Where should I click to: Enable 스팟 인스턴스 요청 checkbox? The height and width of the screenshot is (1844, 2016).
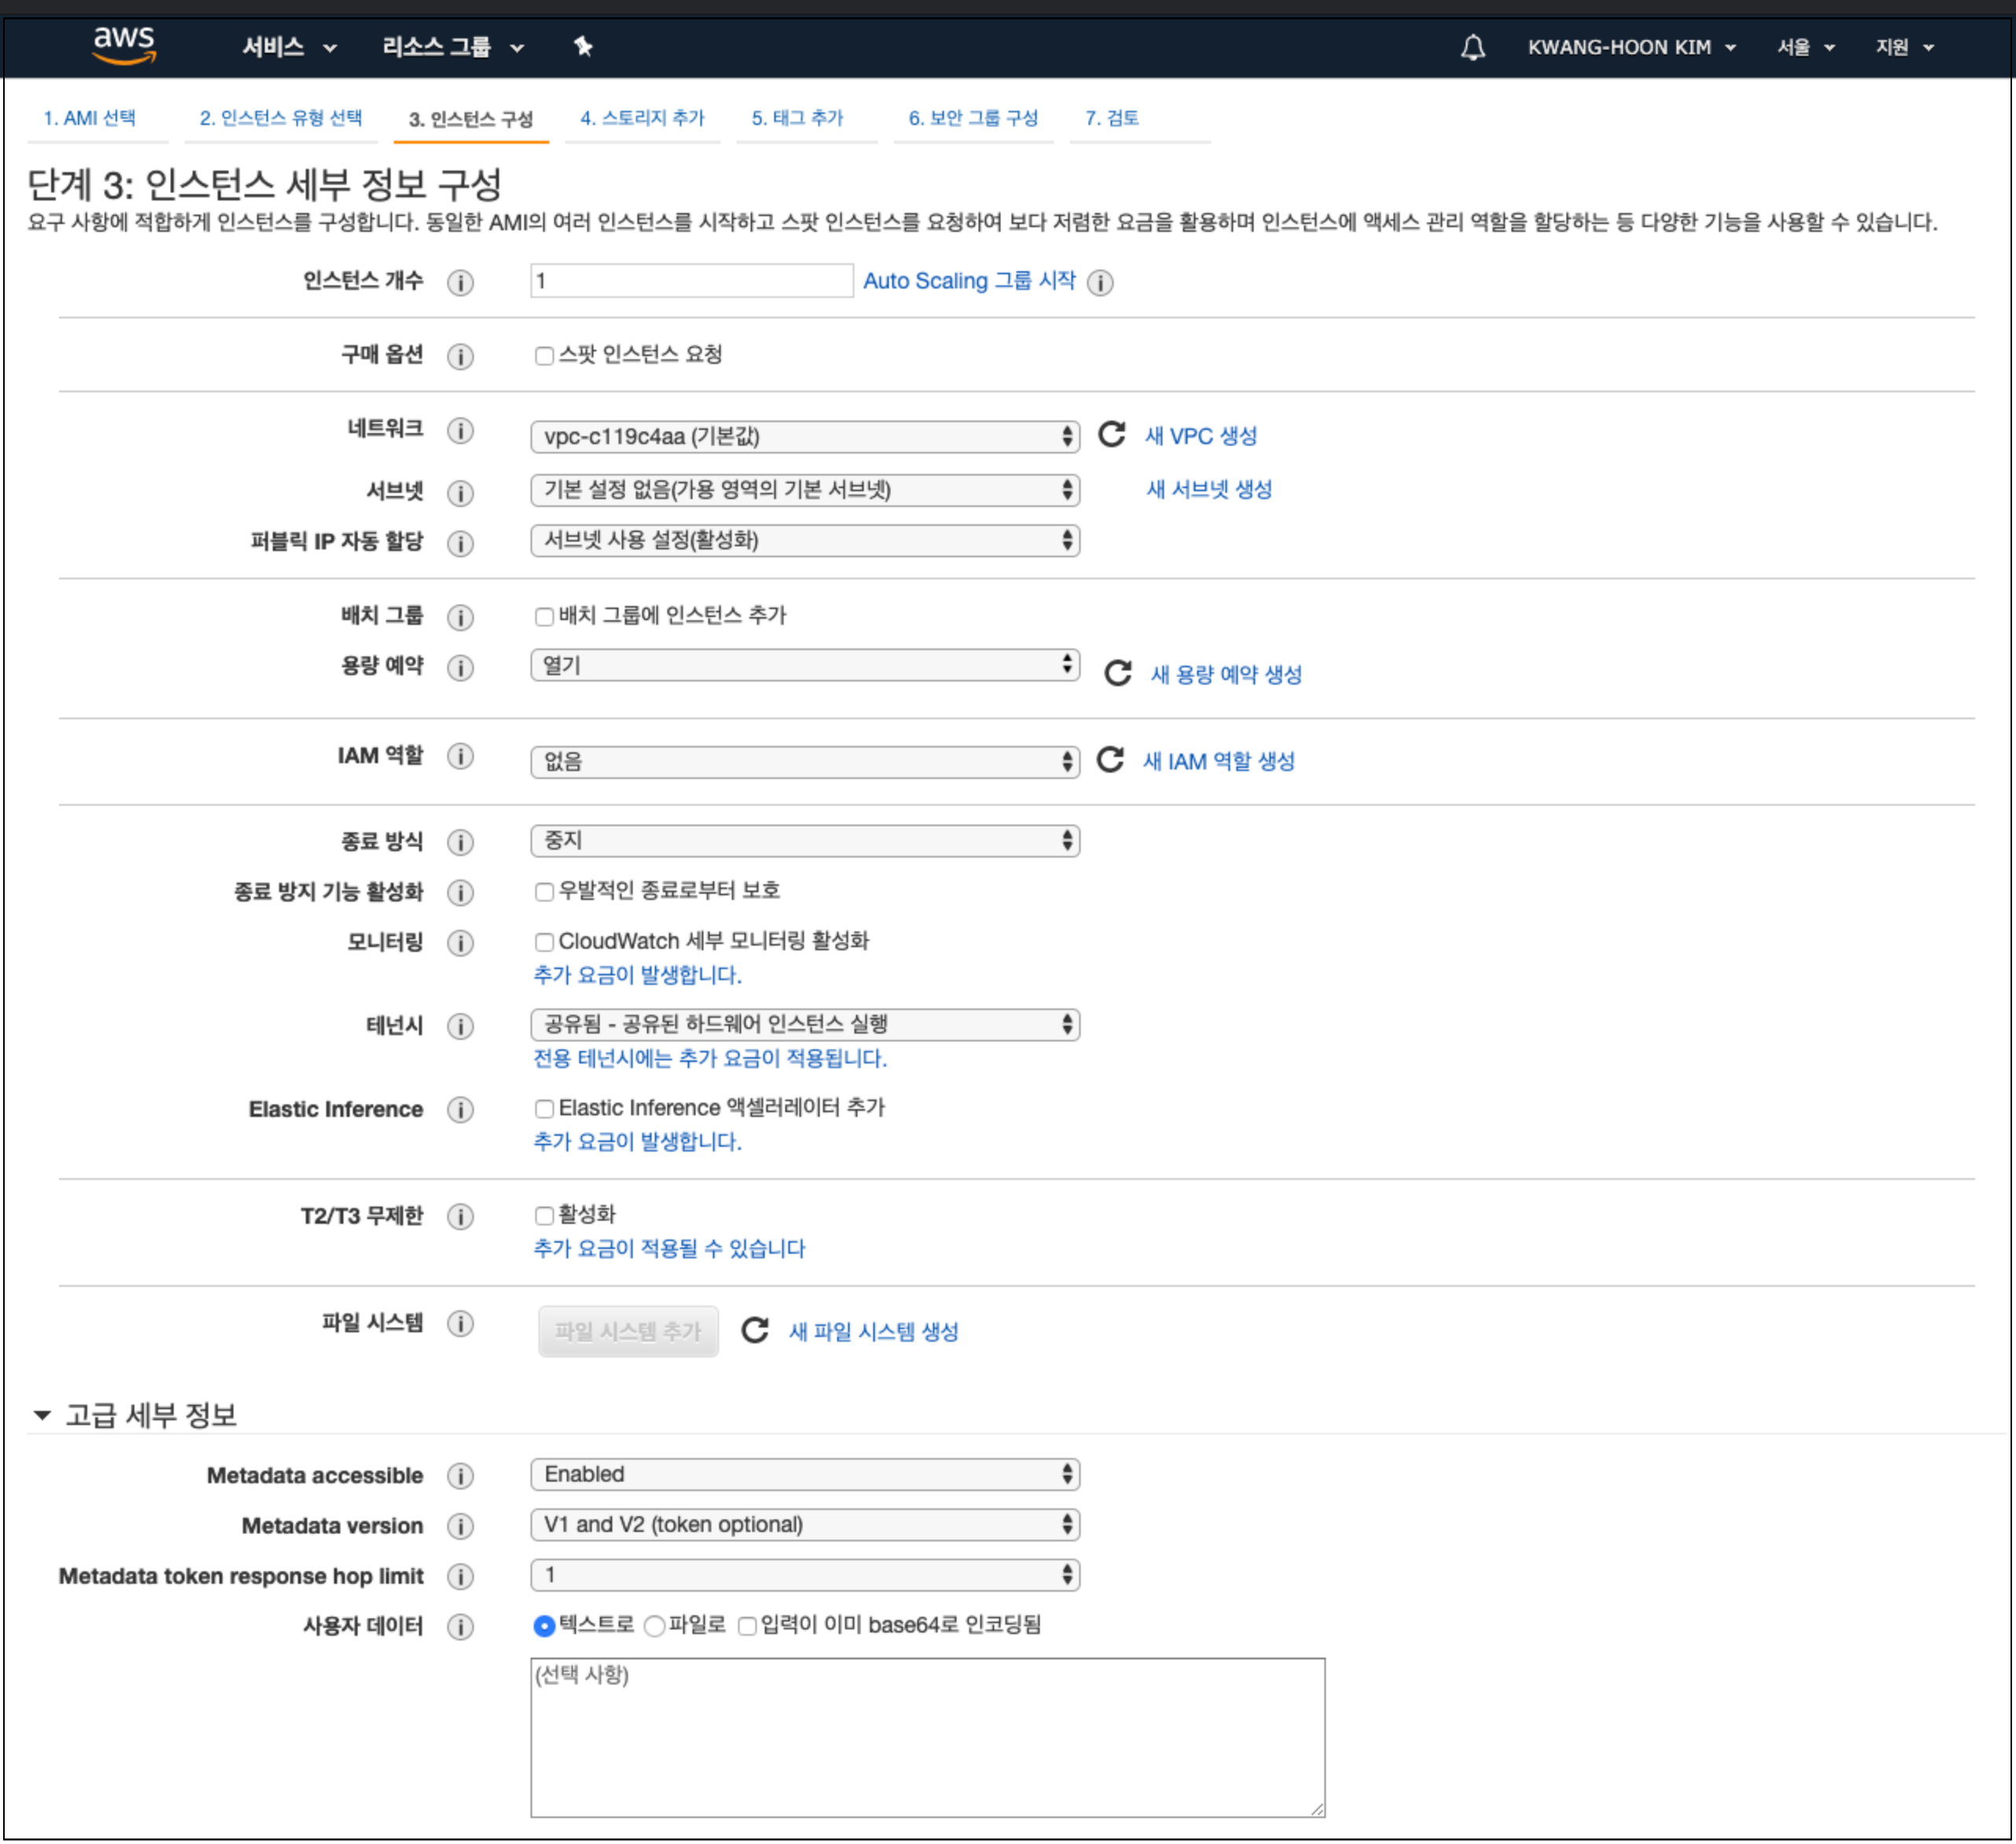(544, 356)
